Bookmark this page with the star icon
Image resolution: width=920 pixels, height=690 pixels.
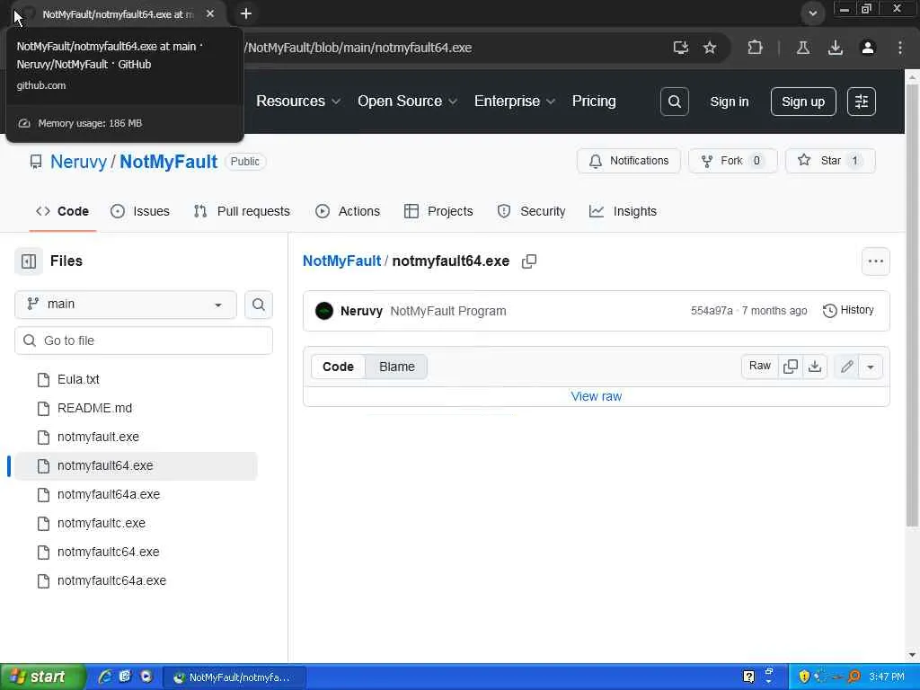pos(710,48)
